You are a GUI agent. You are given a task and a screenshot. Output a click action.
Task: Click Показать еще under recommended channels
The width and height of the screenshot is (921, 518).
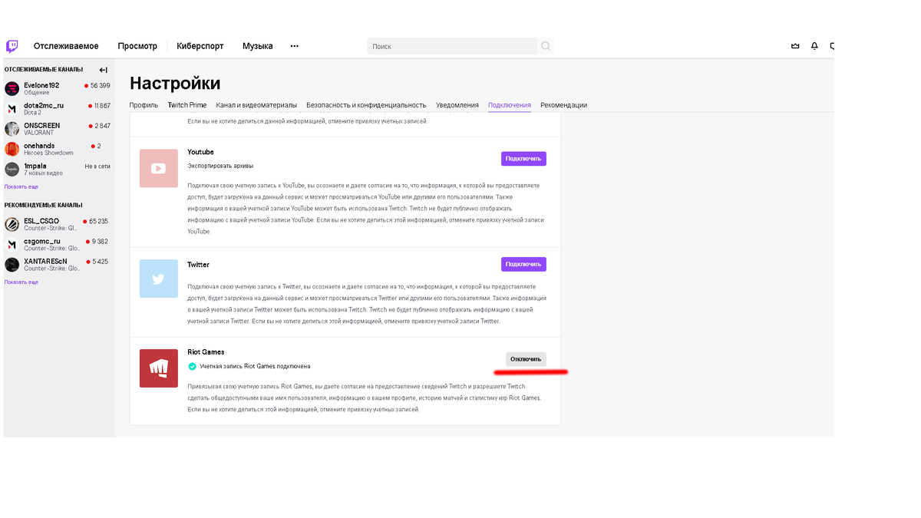(21, 282)
